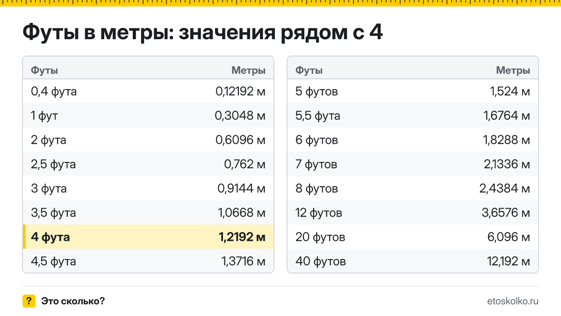Select the '40 футов' cell
The image size is (561, 316).
click(321, 261)
